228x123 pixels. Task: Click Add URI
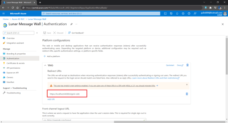51,99
